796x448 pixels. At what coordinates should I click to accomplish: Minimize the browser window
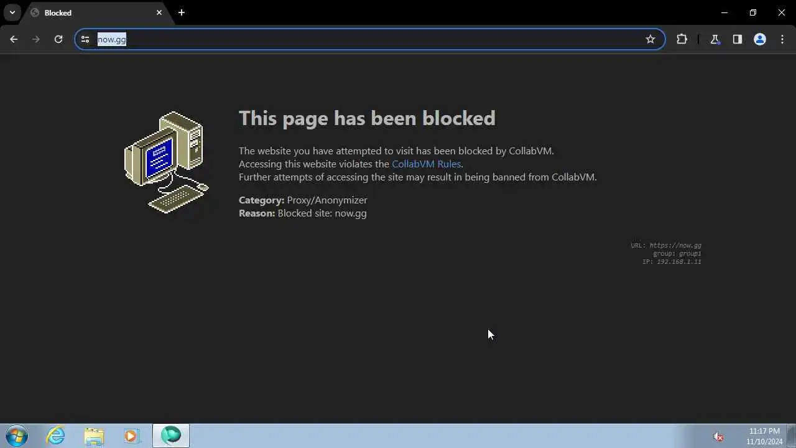(x=724, y=12)
